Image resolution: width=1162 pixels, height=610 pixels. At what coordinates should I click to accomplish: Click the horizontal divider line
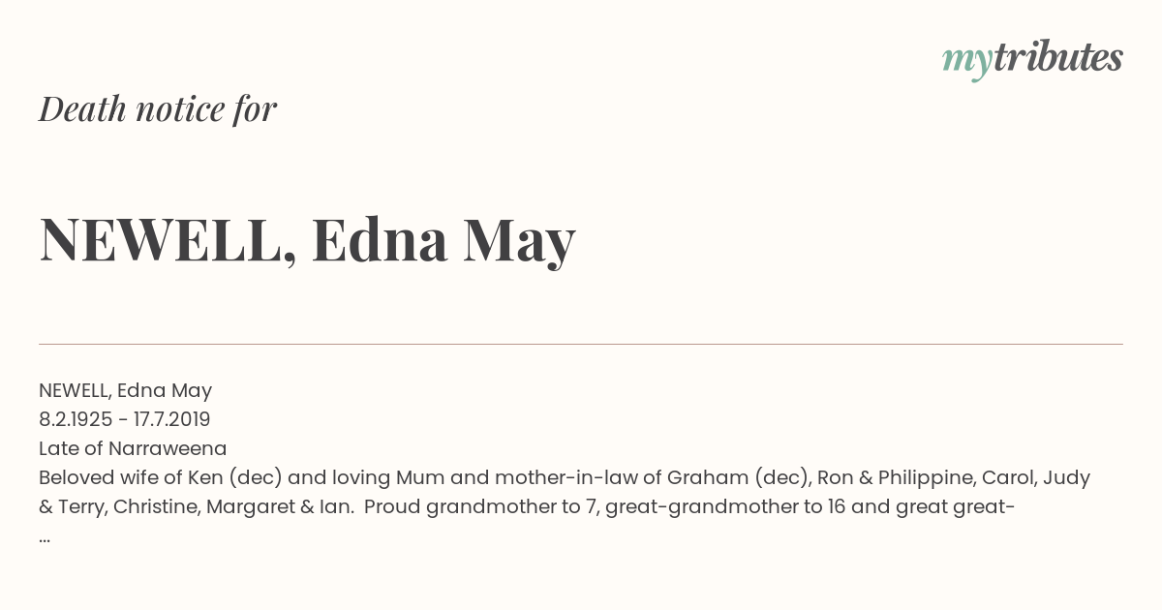point(581,344)
